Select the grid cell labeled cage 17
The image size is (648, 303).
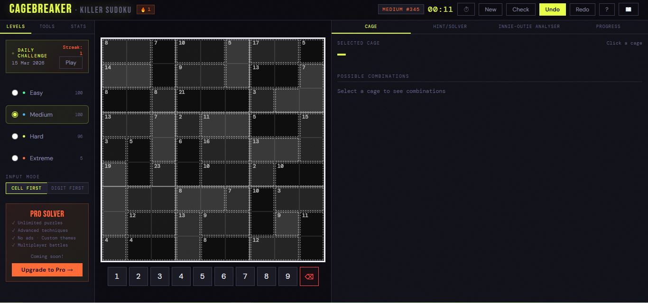[262, 51]
